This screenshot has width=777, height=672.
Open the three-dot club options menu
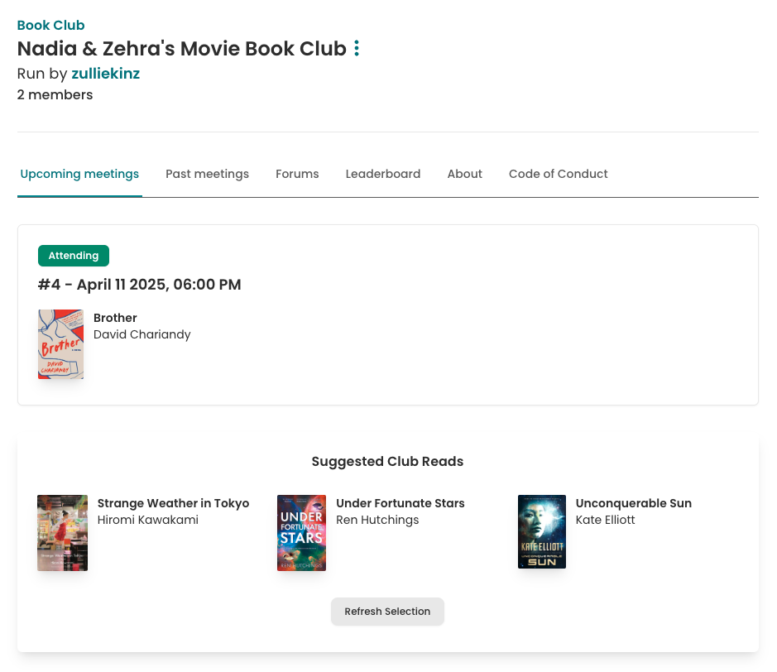(x=357, y=49)
